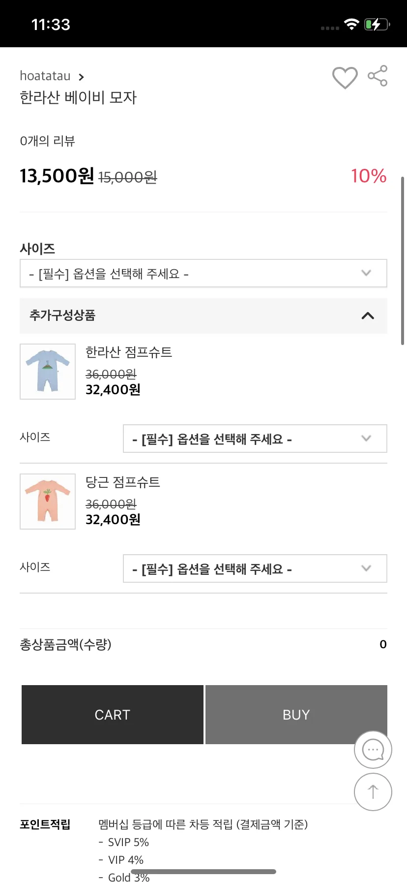Open the 0개의 리뷰 reviews link
The width and height of the screenshot is (407, 882).
pos(47,141)
